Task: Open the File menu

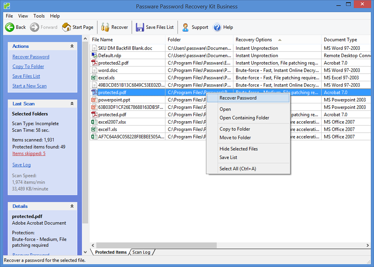Action: tap(9, 16)
